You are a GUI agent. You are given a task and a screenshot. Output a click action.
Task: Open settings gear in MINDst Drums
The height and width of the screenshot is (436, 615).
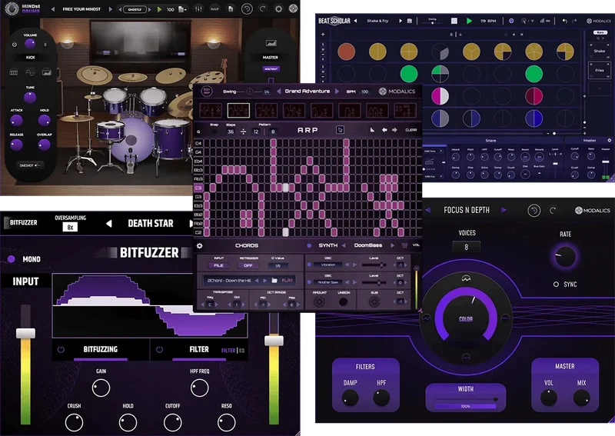278,8
